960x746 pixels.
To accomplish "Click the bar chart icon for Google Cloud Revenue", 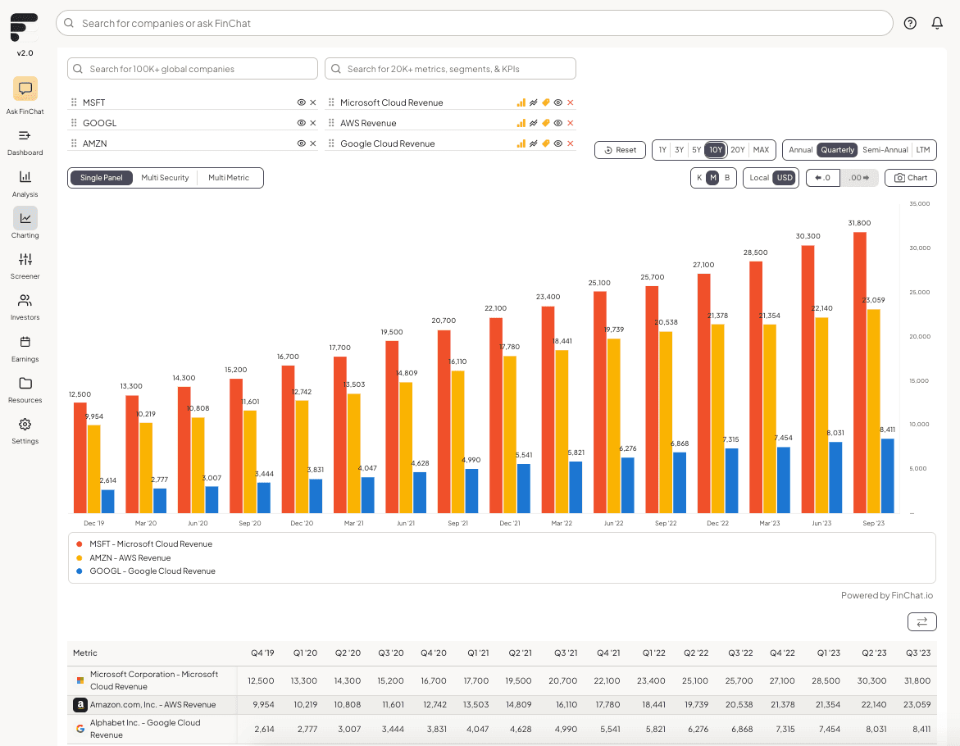I will 521,143.
